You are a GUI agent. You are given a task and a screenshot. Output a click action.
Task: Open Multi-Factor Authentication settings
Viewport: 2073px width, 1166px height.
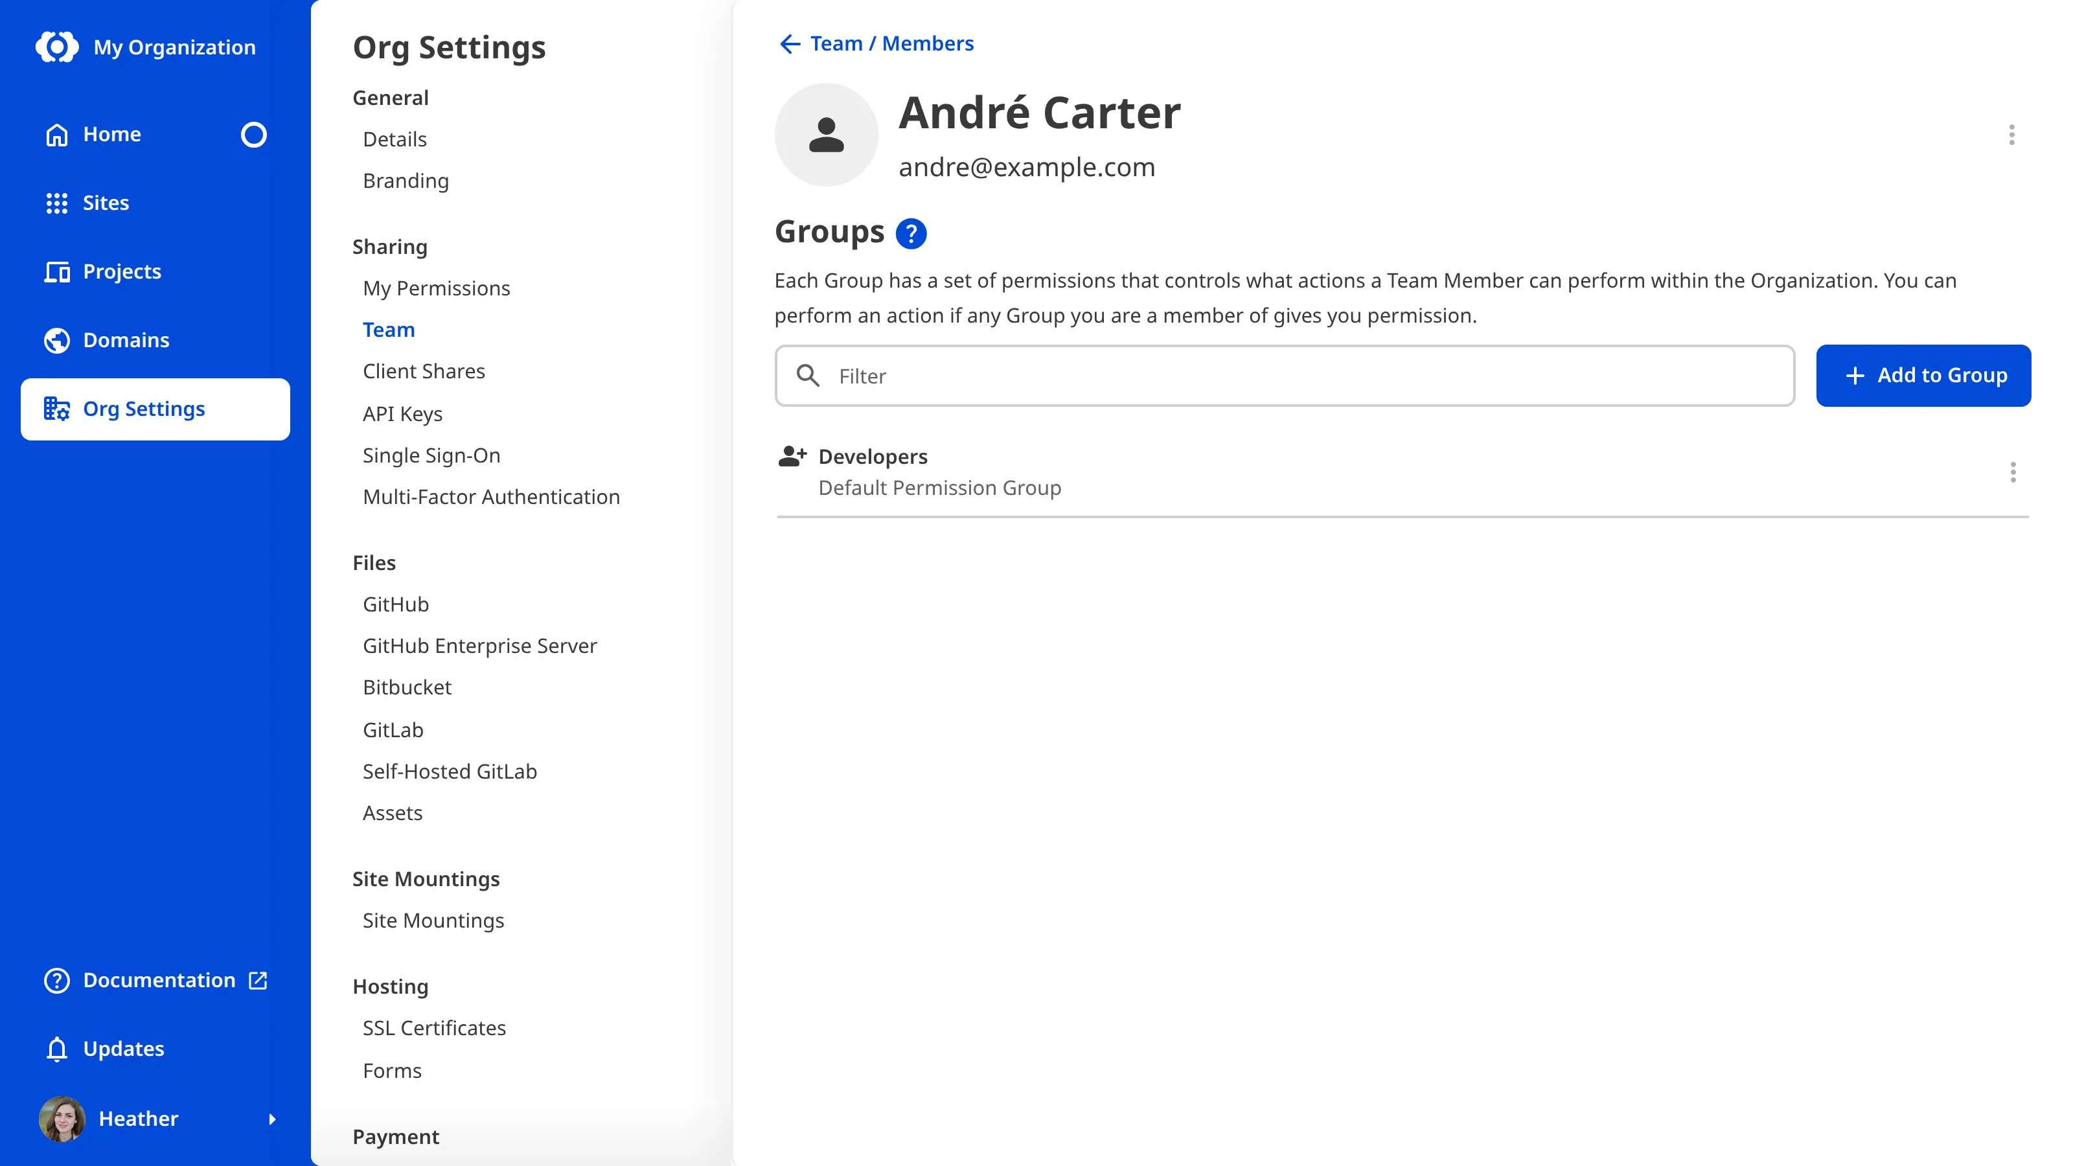(491, 496)
